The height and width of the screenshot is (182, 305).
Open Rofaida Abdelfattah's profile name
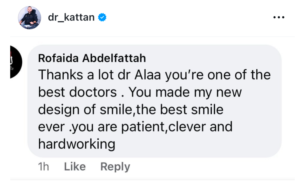pos(92,58)
